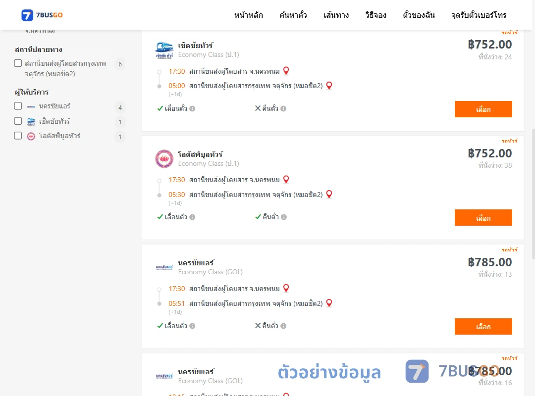535x396 pixels.
Task: Show the เลื่อนตั๋ว info icon on the โลตัสพิบูลทัวร์ trip
Action: [x=192, y=217]
